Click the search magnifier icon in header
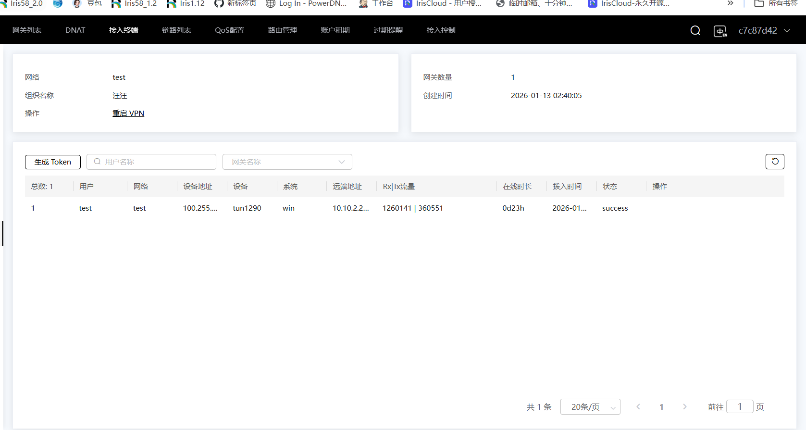Viewport: 806px width, 430px height. (x=695, y=30)
